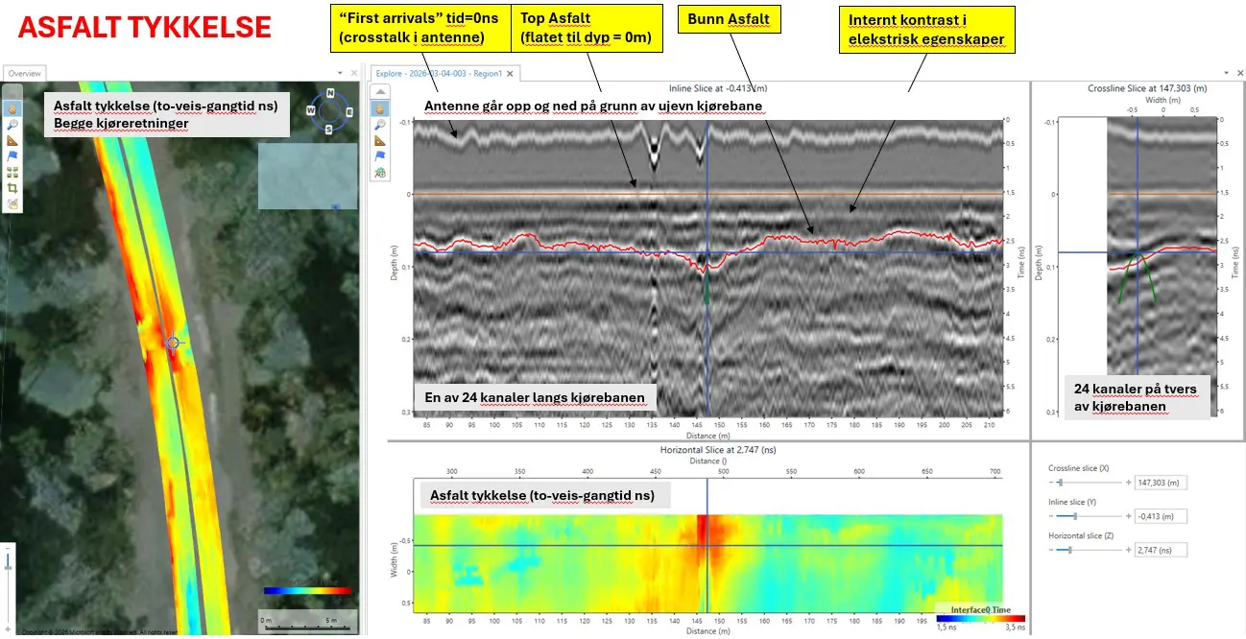Click the blue flag icon in Explore toolbar
This screenshot has height=639, width=1246.
pos(380,156)
